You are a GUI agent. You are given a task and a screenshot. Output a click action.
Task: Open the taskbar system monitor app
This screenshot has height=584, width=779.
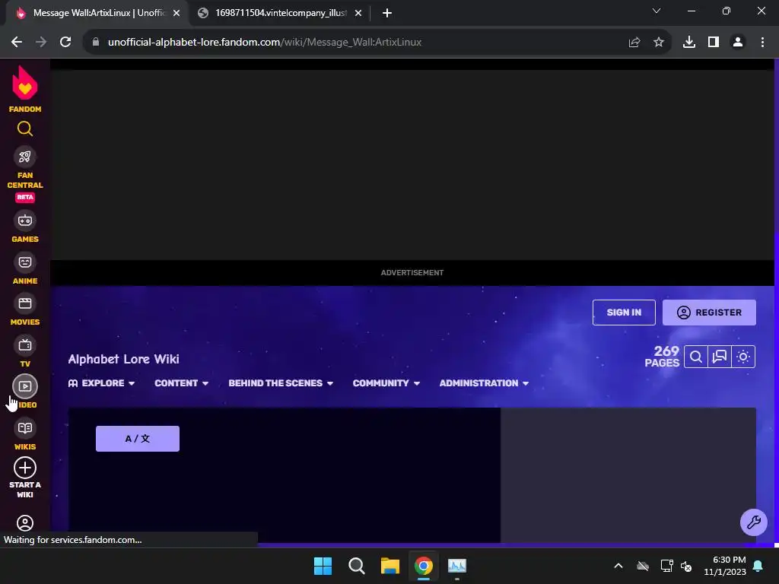tap(457, 566)
